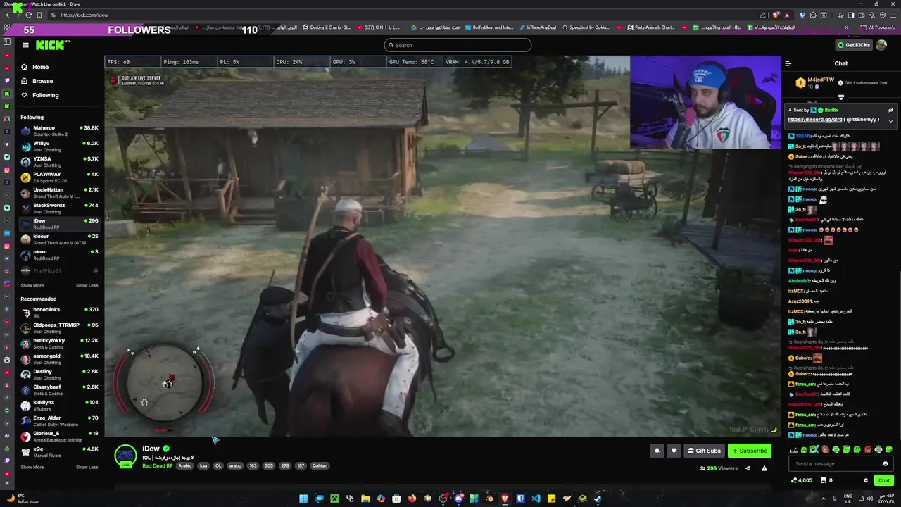This screenshot has height=507, width=901.
Task: Follow with the heart button
Action: [674, 451]
